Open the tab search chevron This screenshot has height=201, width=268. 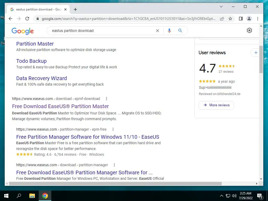click(x=221, y=7)
